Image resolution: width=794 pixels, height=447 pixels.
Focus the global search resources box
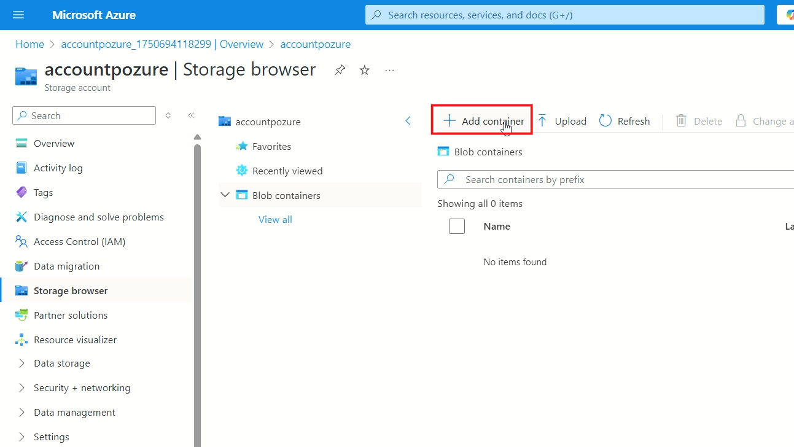tap(565, 15)
